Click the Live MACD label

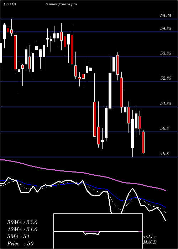[x=150, y=240]
